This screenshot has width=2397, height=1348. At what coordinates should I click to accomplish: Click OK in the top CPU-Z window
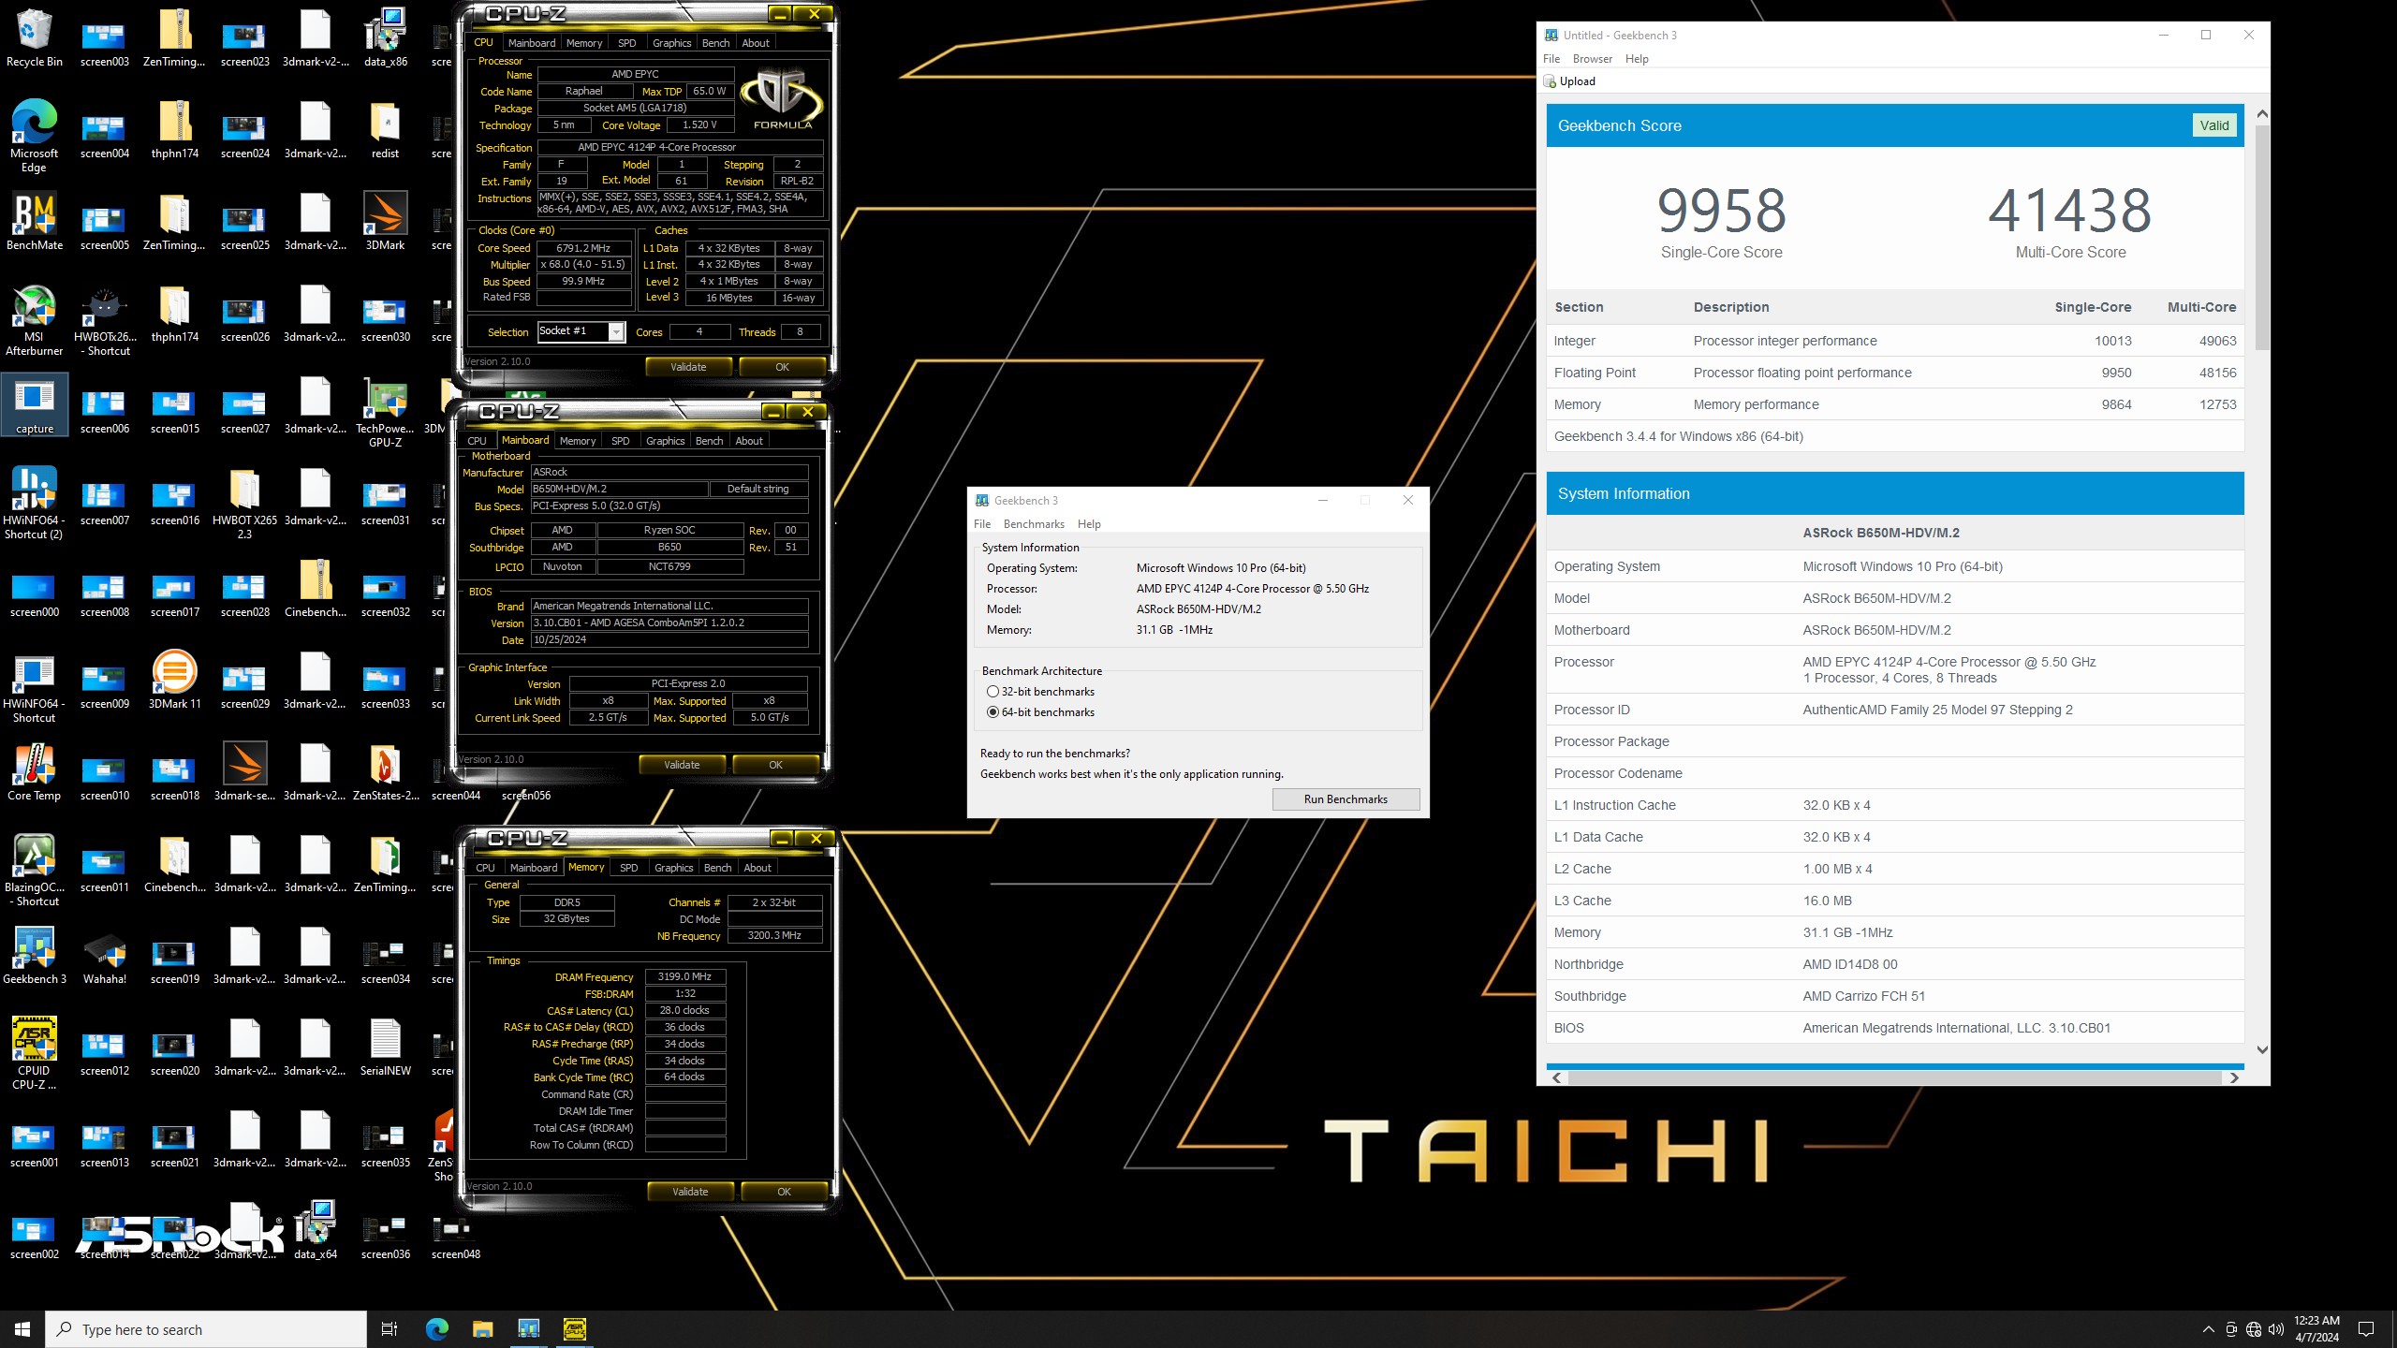782,367
